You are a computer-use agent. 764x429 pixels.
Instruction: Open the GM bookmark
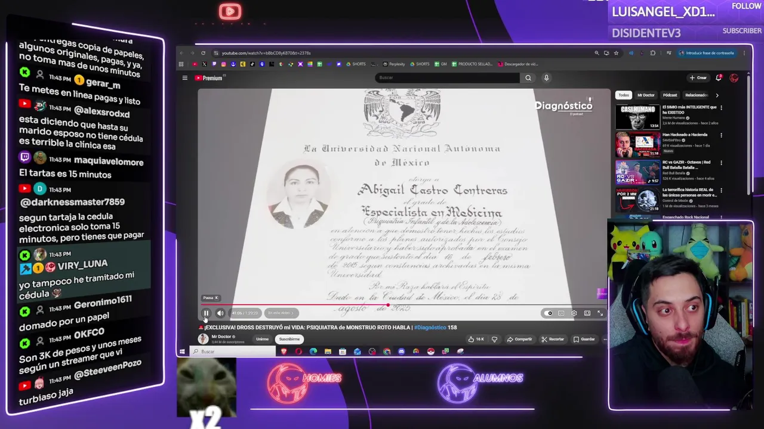click(440, 64)
